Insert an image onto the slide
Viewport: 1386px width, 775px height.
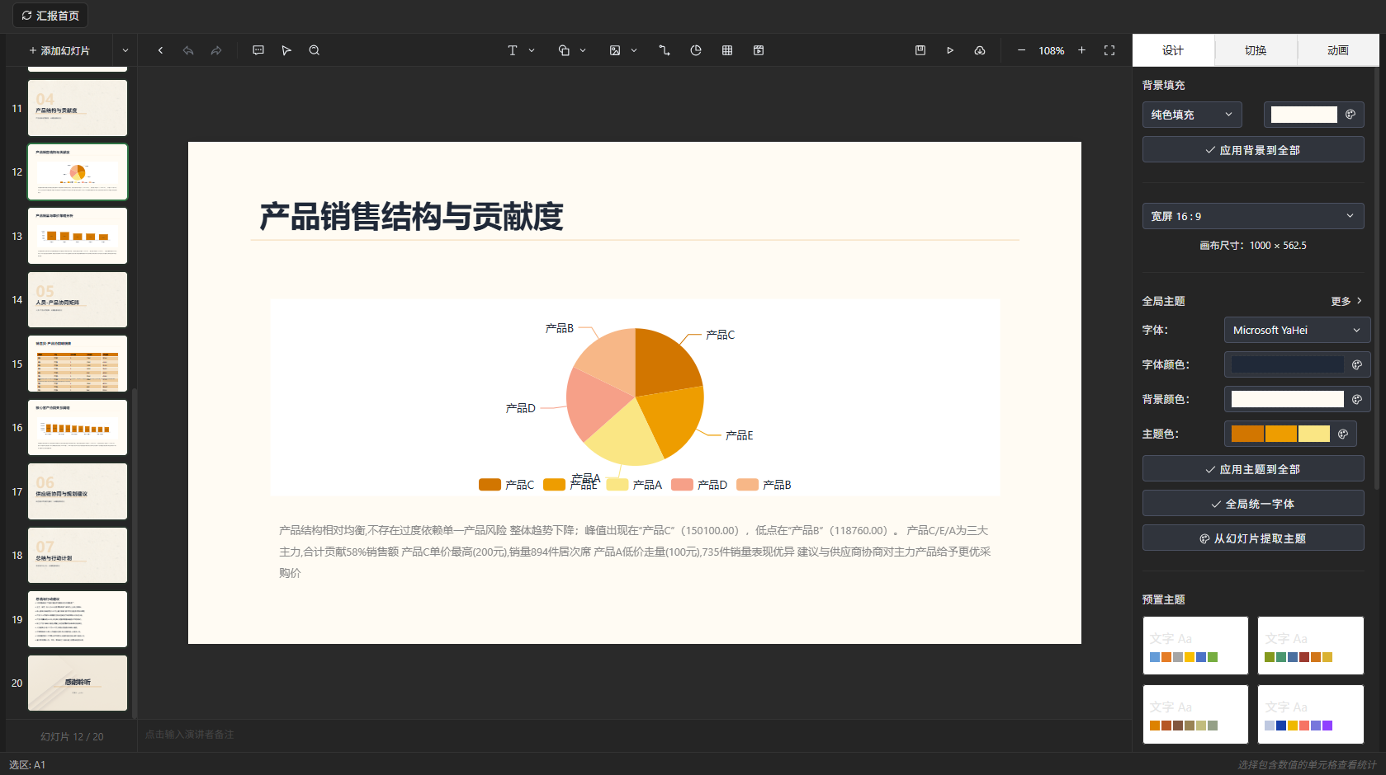pos(614,50)
